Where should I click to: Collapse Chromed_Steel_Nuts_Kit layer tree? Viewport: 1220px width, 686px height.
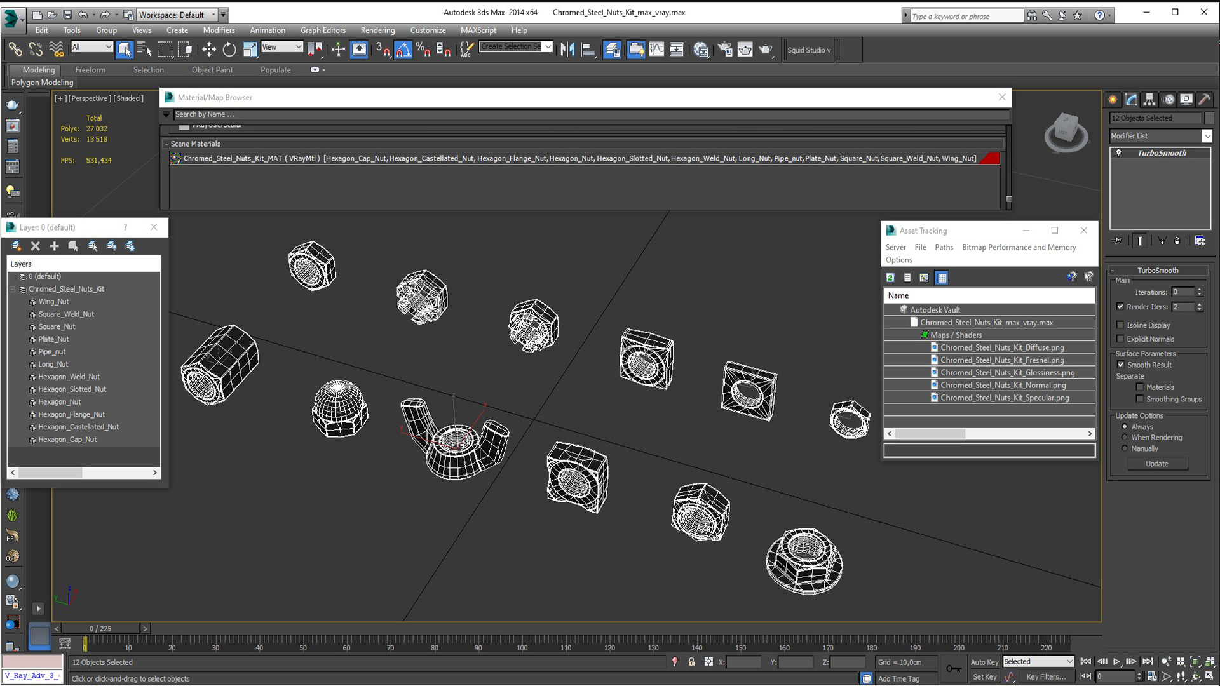click(x=12, y=289)
